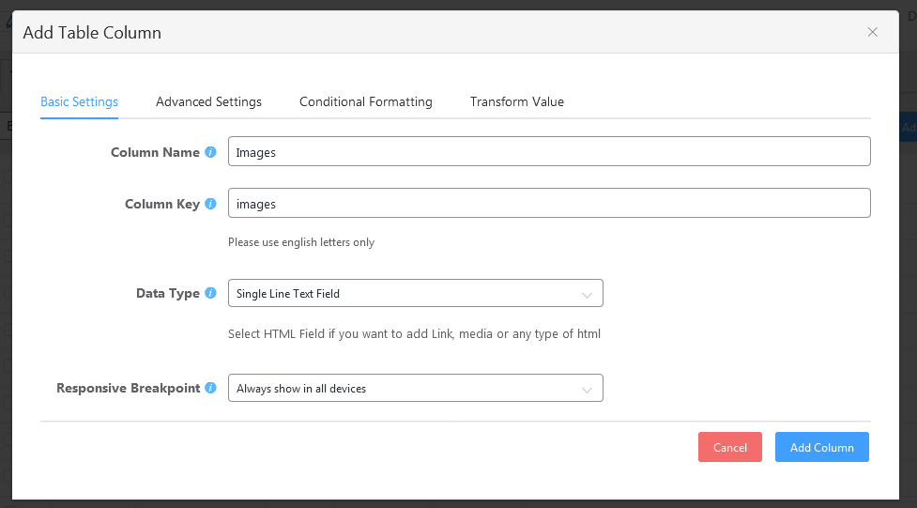Close the Add Table Column dialog
This screenshot has width=917, height=508.
[872, 32]
